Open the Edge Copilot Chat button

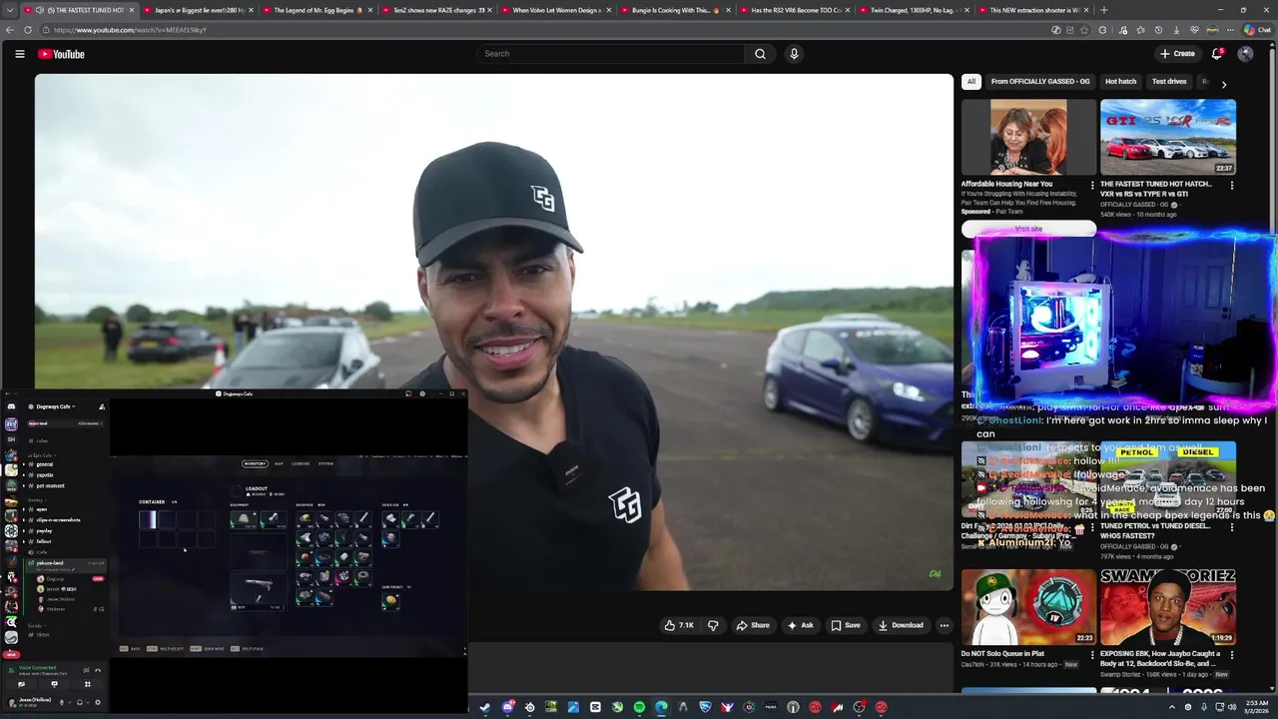(x=1258, y=30)
